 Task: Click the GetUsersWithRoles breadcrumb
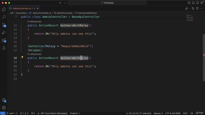[x=86, y=13]
